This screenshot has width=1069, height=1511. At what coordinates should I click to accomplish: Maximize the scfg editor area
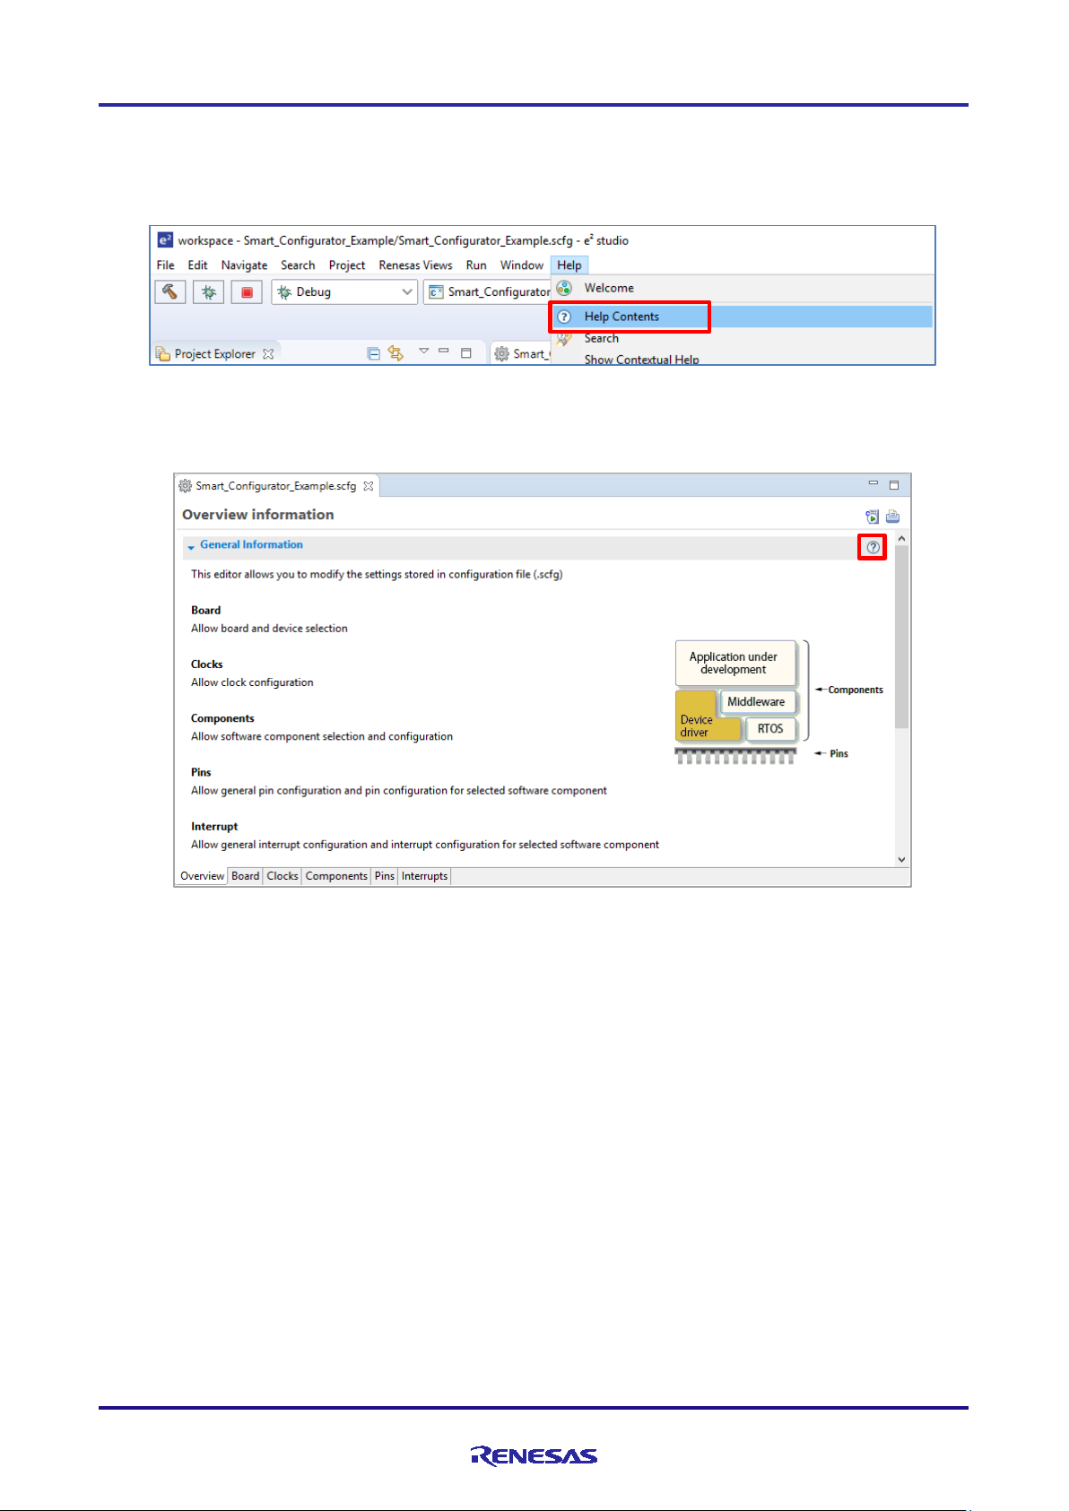[x=894, y=485]
